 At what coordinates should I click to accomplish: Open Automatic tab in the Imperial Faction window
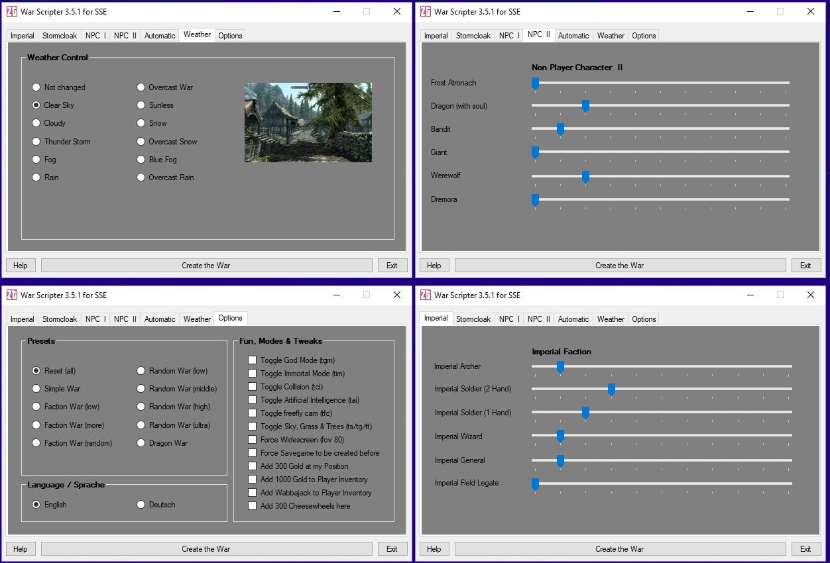(573, 319)
